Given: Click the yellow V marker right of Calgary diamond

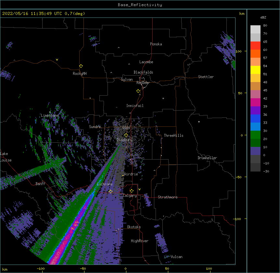Looking at the screenshot, I should click(x=139, y=189).
